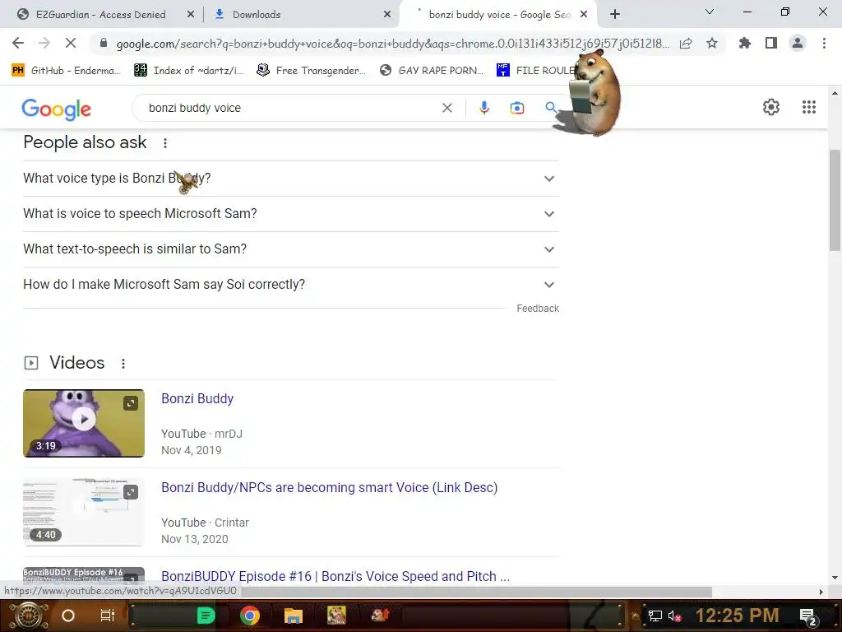Open the hamster agent app on taskbar
The width and height of the screenshot is (842, 632).
380,616
